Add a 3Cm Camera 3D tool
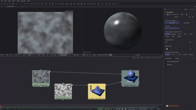 (x=32, y=4)
